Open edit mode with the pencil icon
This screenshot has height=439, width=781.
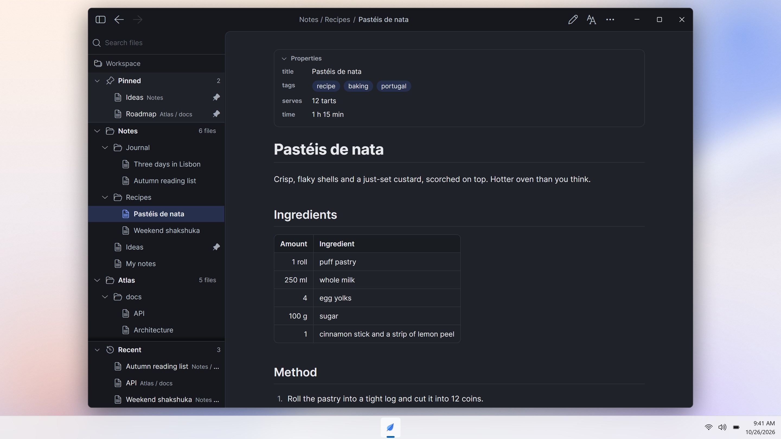573,20
